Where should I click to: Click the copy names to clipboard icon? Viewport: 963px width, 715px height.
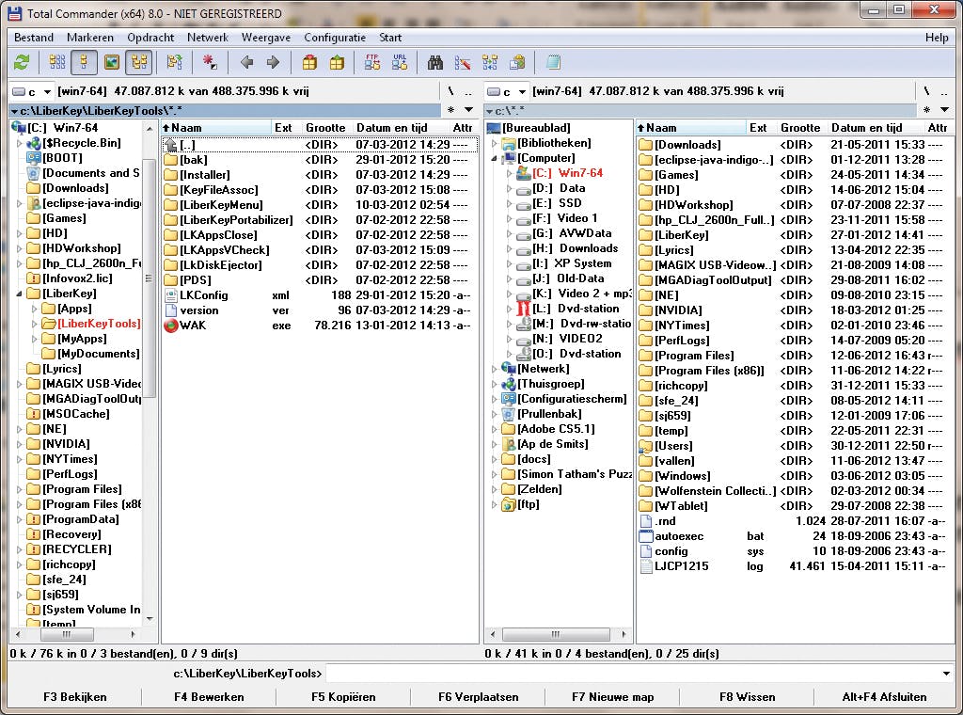point(517,62)
